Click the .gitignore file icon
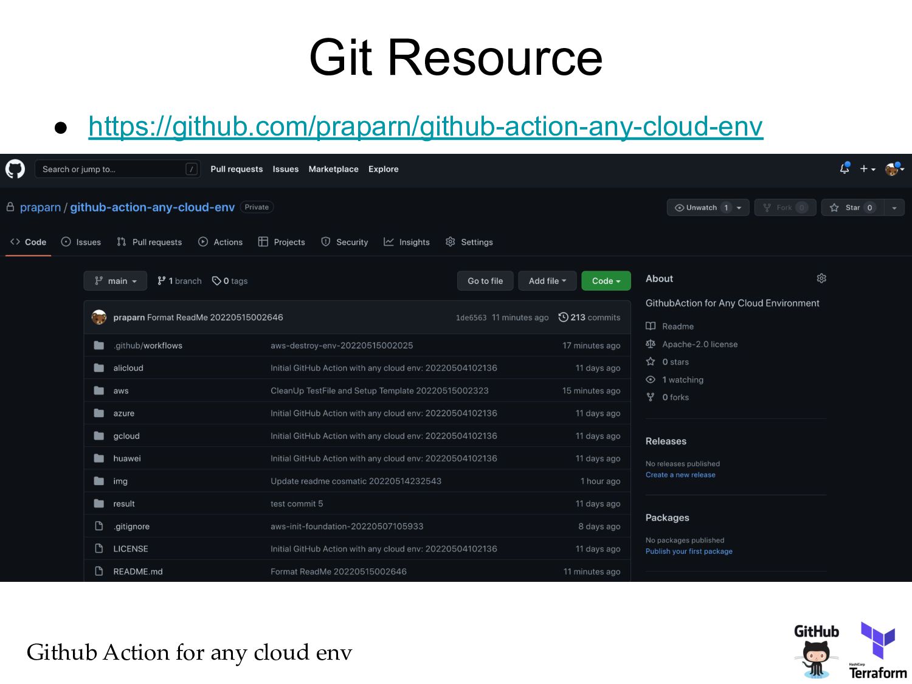 pyautogui.click(x=99, y=526)
